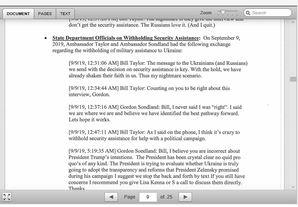Click the scrollbar down arrow
Viewport: 298px width, 207px height.
[x=293, y=187]
